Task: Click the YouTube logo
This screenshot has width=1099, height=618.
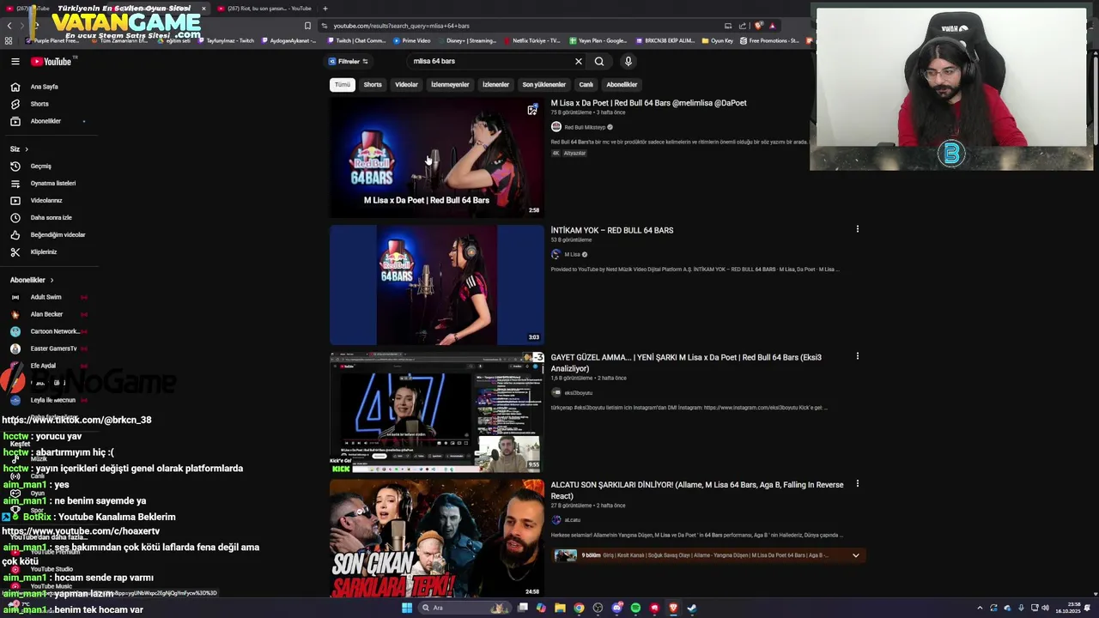Action: (52, 61)
